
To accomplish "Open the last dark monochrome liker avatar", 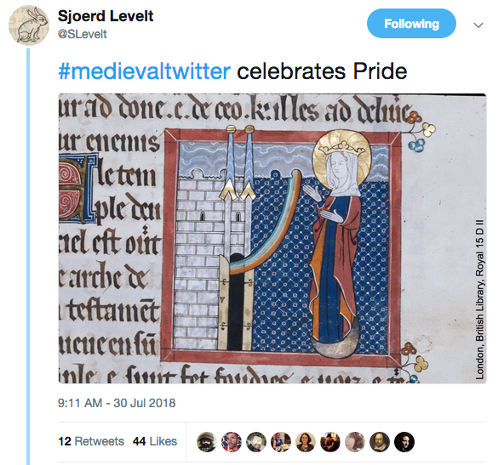I will point(404,442).
